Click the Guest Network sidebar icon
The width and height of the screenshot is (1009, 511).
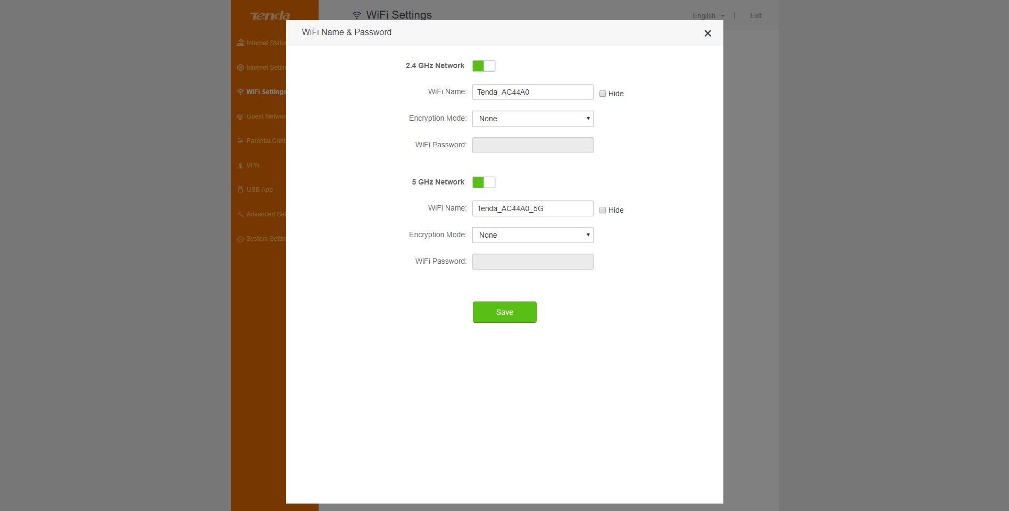coord(240,116)
